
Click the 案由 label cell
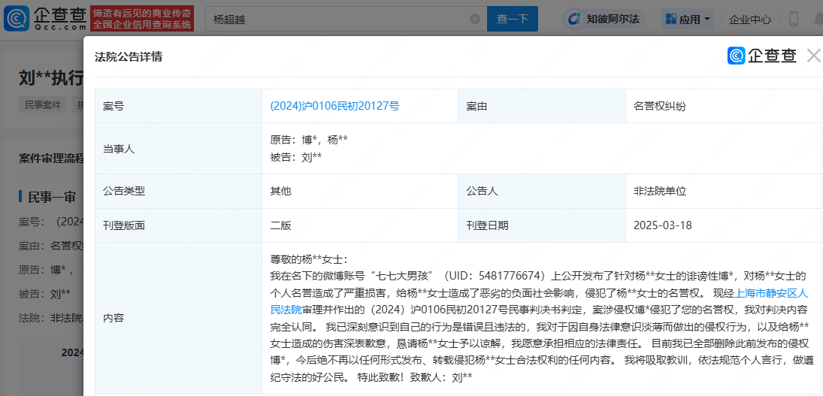(542, 106)
